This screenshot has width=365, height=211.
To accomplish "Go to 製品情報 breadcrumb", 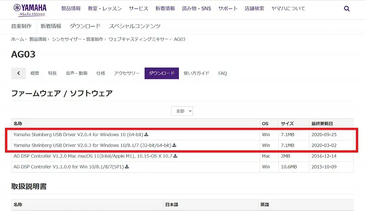I will pyautogui.click(x=38, y=39).
